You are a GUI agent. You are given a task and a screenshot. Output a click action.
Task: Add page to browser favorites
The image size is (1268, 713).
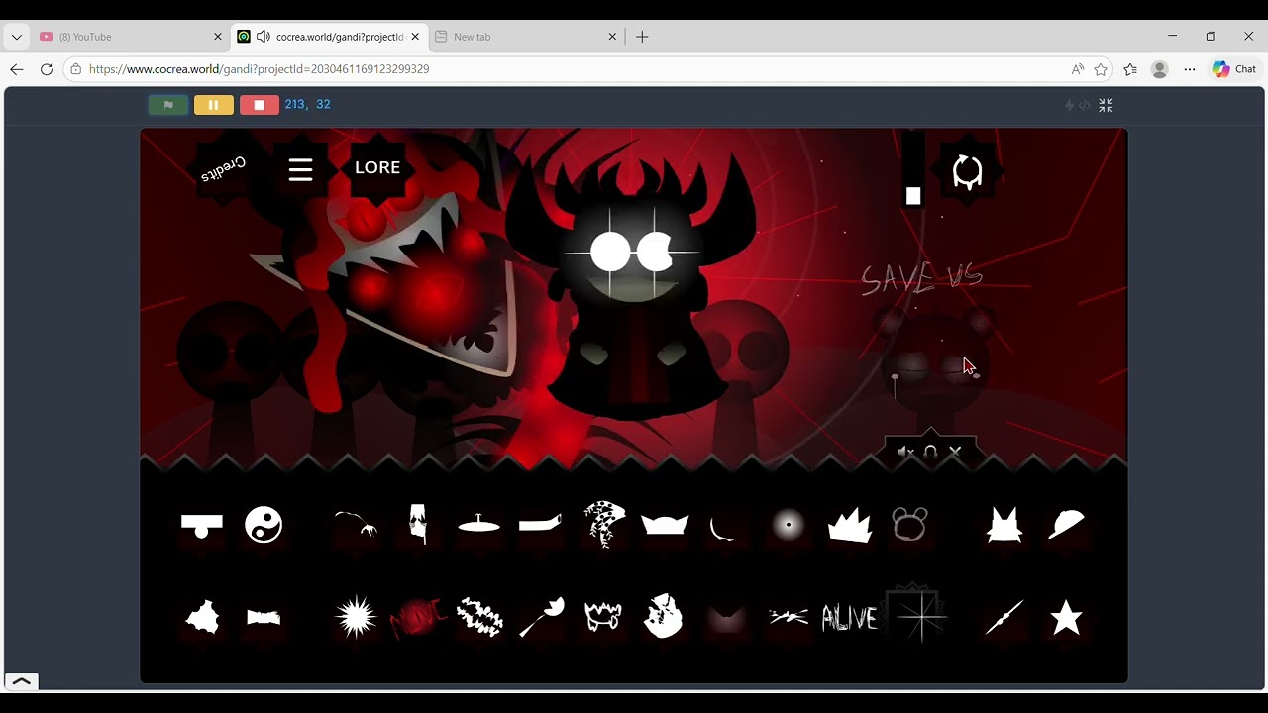click(x=1101, y=69)
